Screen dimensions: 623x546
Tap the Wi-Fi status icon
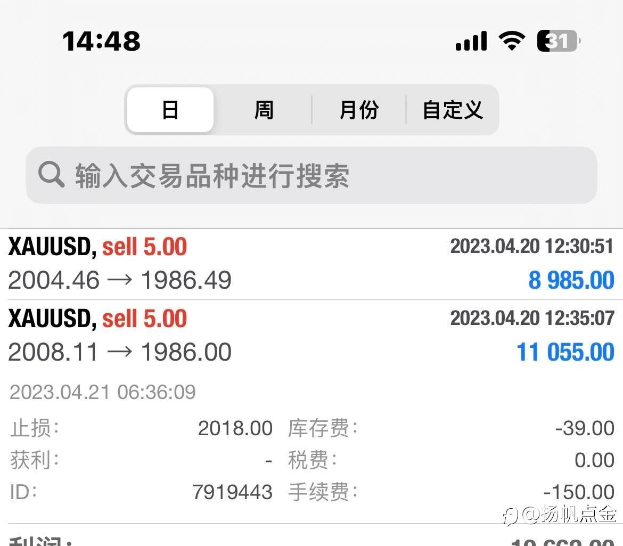(x=512, y=40)
